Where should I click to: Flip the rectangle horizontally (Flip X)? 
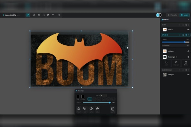click(x=91, y=110)
